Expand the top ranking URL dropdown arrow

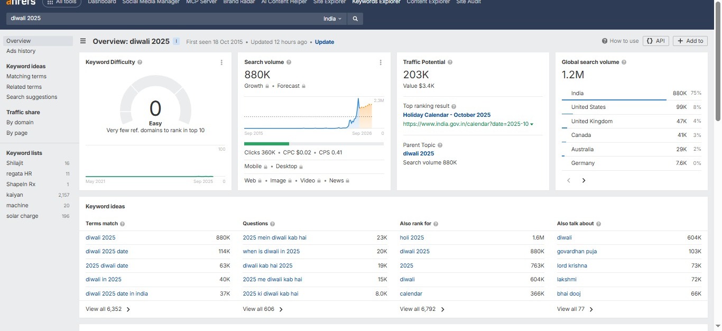point(532,124)
